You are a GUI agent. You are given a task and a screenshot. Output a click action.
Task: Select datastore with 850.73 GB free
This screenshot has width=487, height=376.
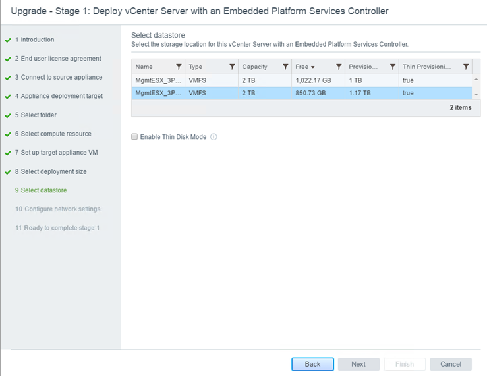pos(302,93)
